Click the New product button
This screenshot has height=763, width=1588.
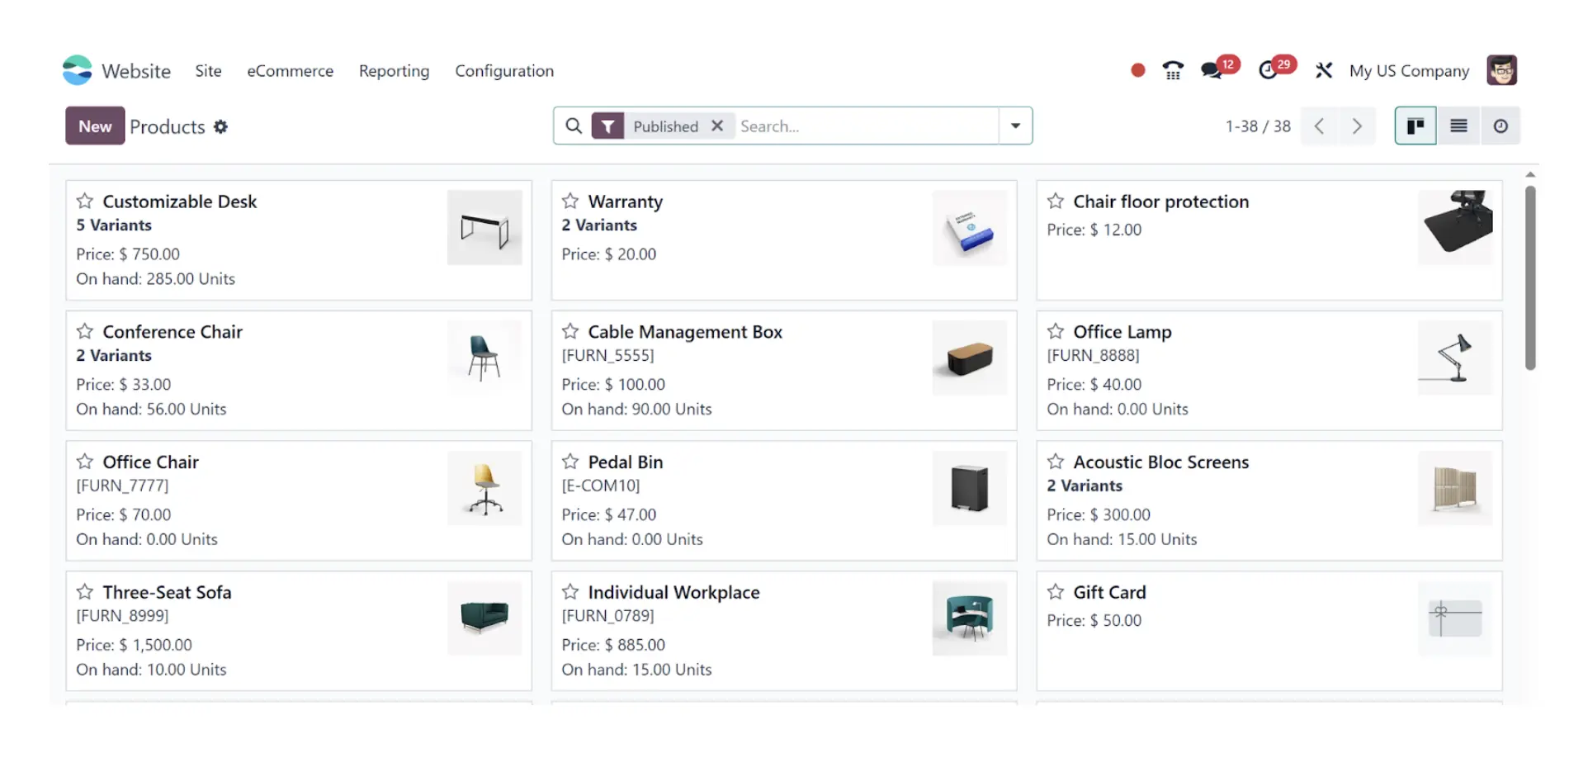[95, 126]
